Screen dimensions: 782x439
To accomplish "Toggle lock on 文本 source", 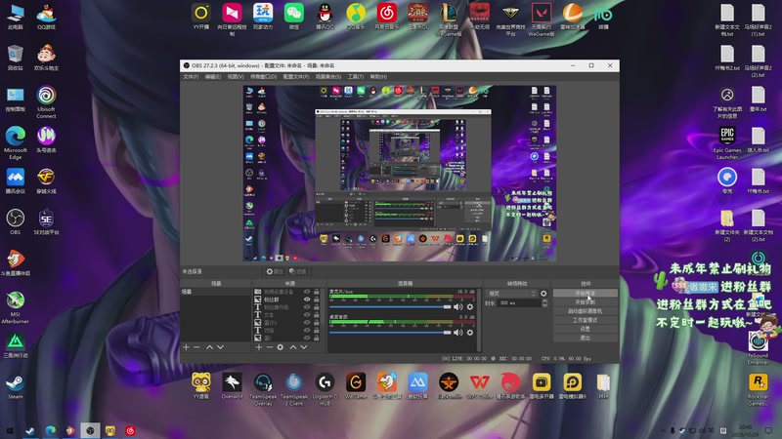I will (x=316, y=314).
